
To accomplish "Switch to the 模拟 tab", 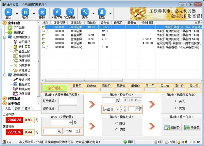I will [27, 109].
